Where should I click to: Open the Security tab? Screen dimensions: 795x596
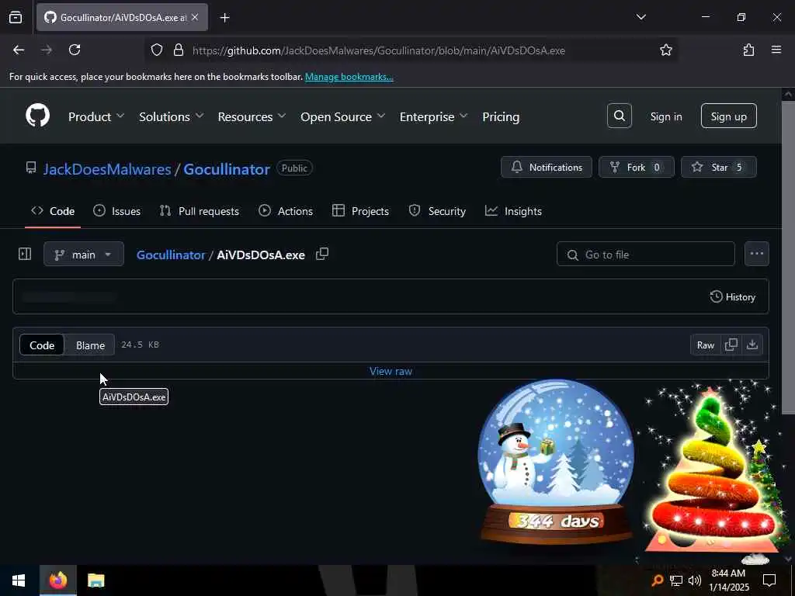coord(437,211)
